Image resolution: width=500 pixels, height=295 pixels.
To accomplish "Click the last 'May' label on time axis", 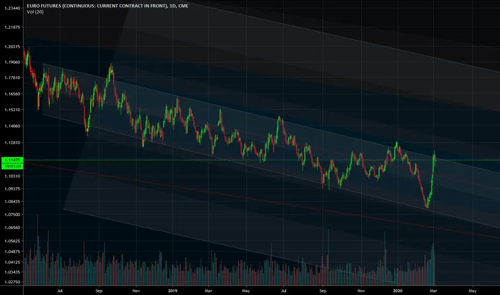I will 472,291.
